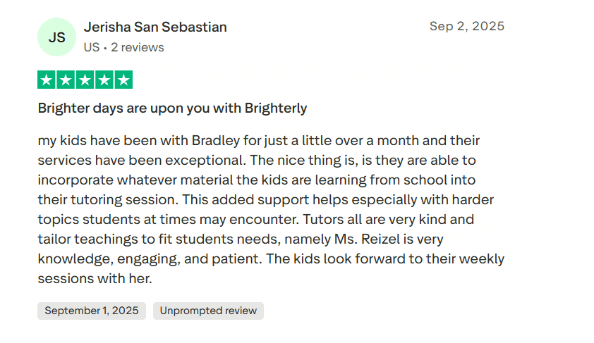Click the fourth green rating star
594x343 pixels.
click(104, 80)
